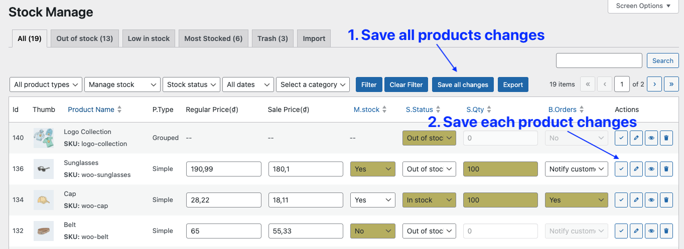Viewport: 684px width, 249px height.
Task: Switch to Out of stock (13) tab
Action: (84, 38)
